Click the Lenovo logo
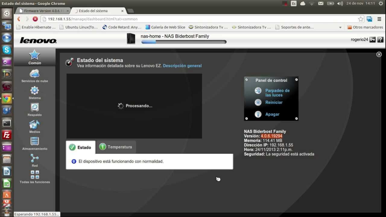The image size is (386, 217). pyautogui.click(x=38, y=40)
